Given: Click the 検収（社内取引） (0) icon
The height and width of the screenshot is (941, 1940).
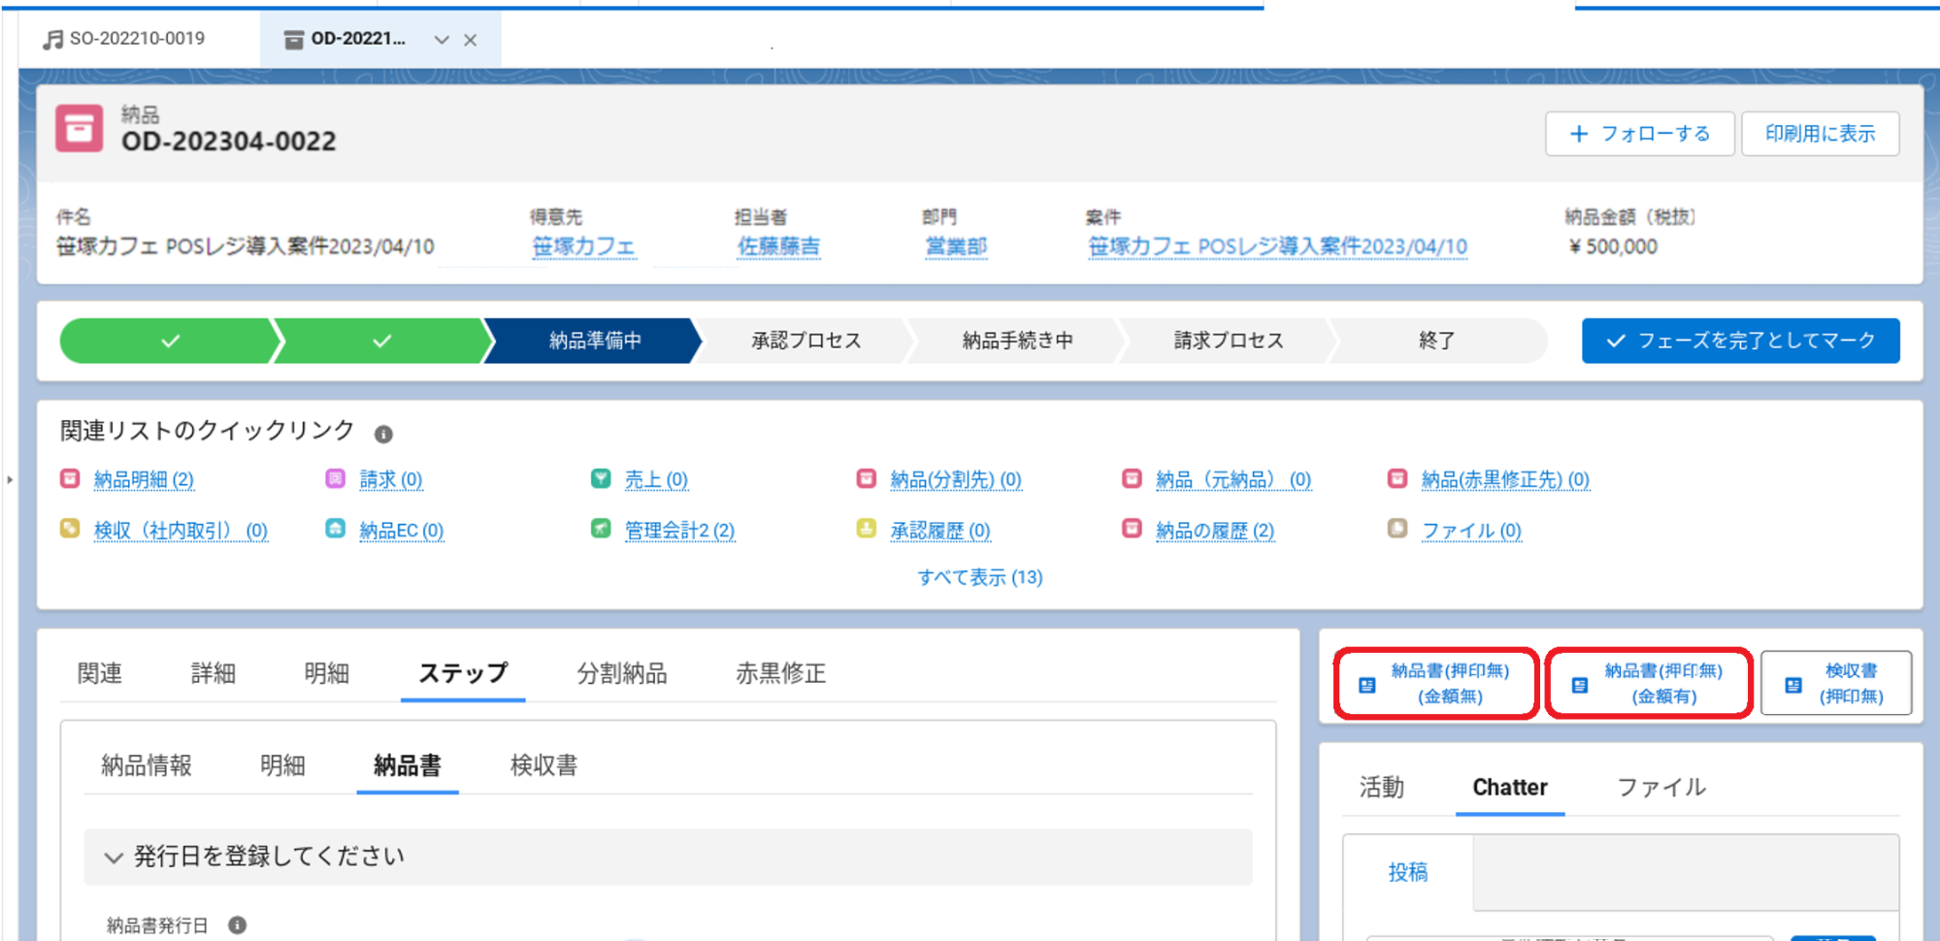Looking at the screenshot, I should coord(70,529).
